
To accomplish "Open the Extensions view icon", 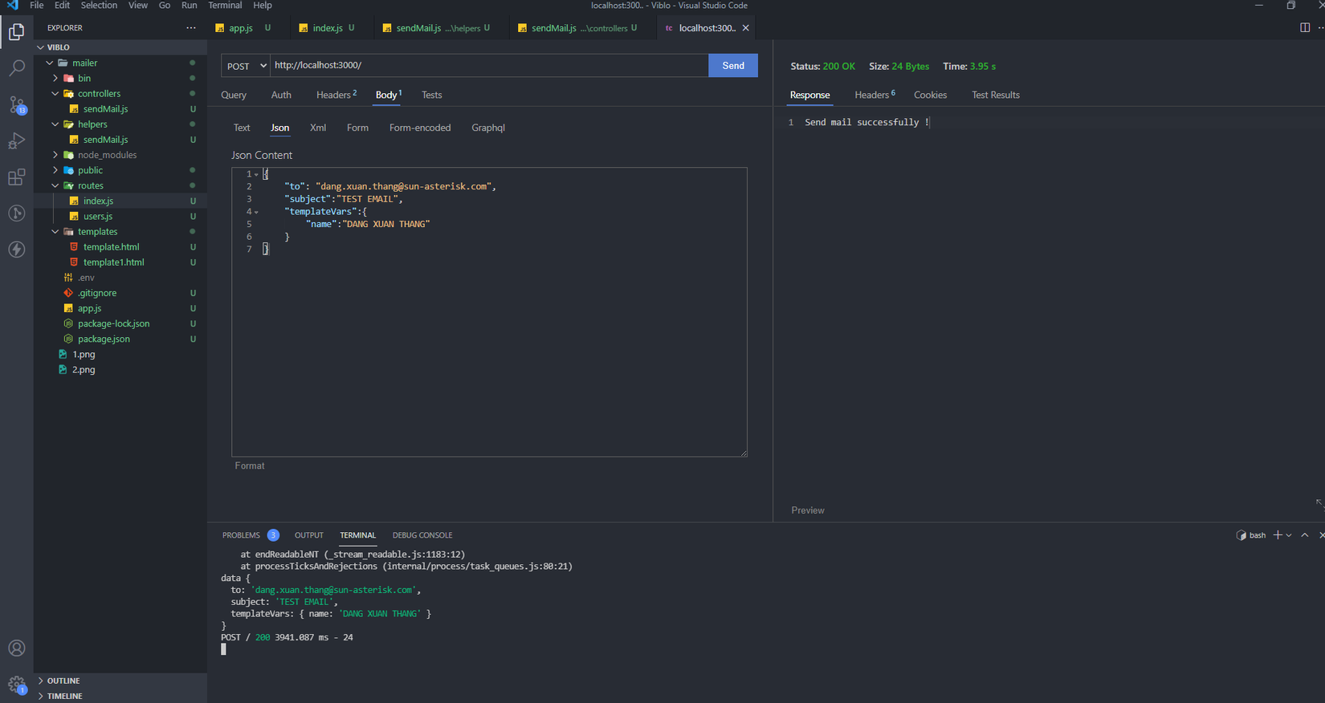I will pos(16,177).
